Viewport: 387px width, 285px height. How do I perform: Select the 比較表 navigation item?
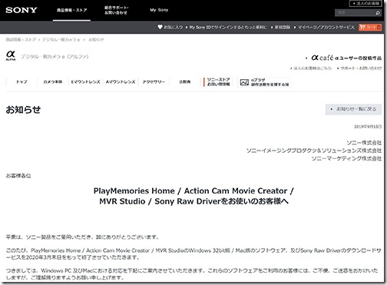[185, 82]
